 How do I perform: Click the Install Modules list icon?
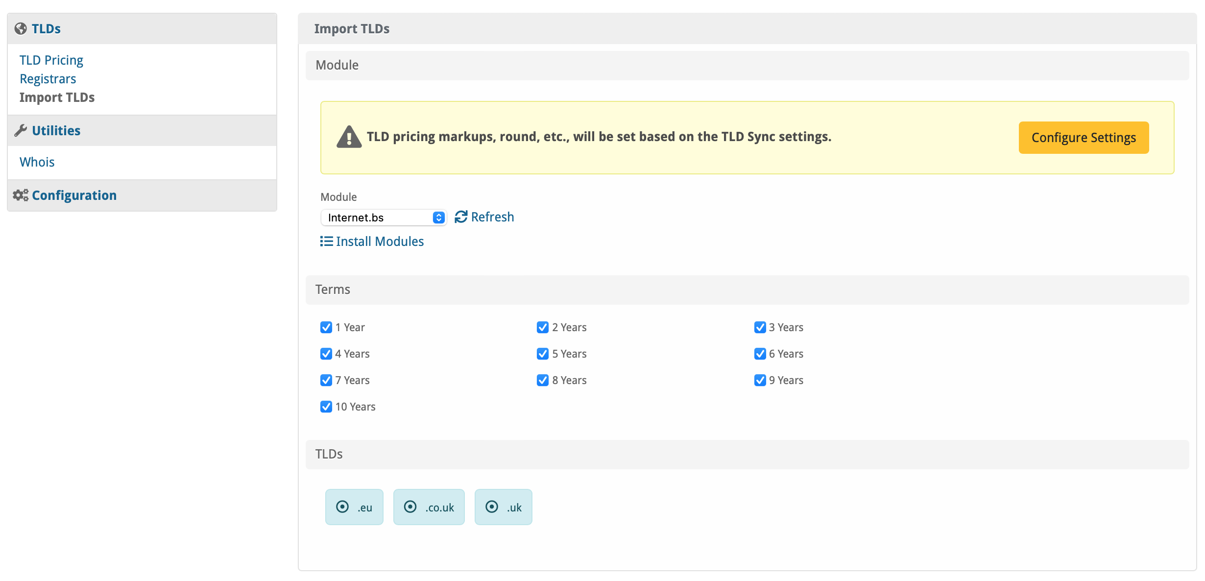tap(326, 242)
